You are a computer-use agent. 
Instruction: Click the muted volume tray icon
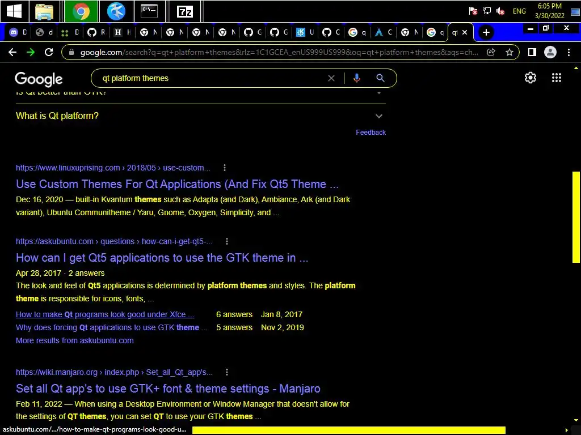pyautogui.click(x=500, y=11)
